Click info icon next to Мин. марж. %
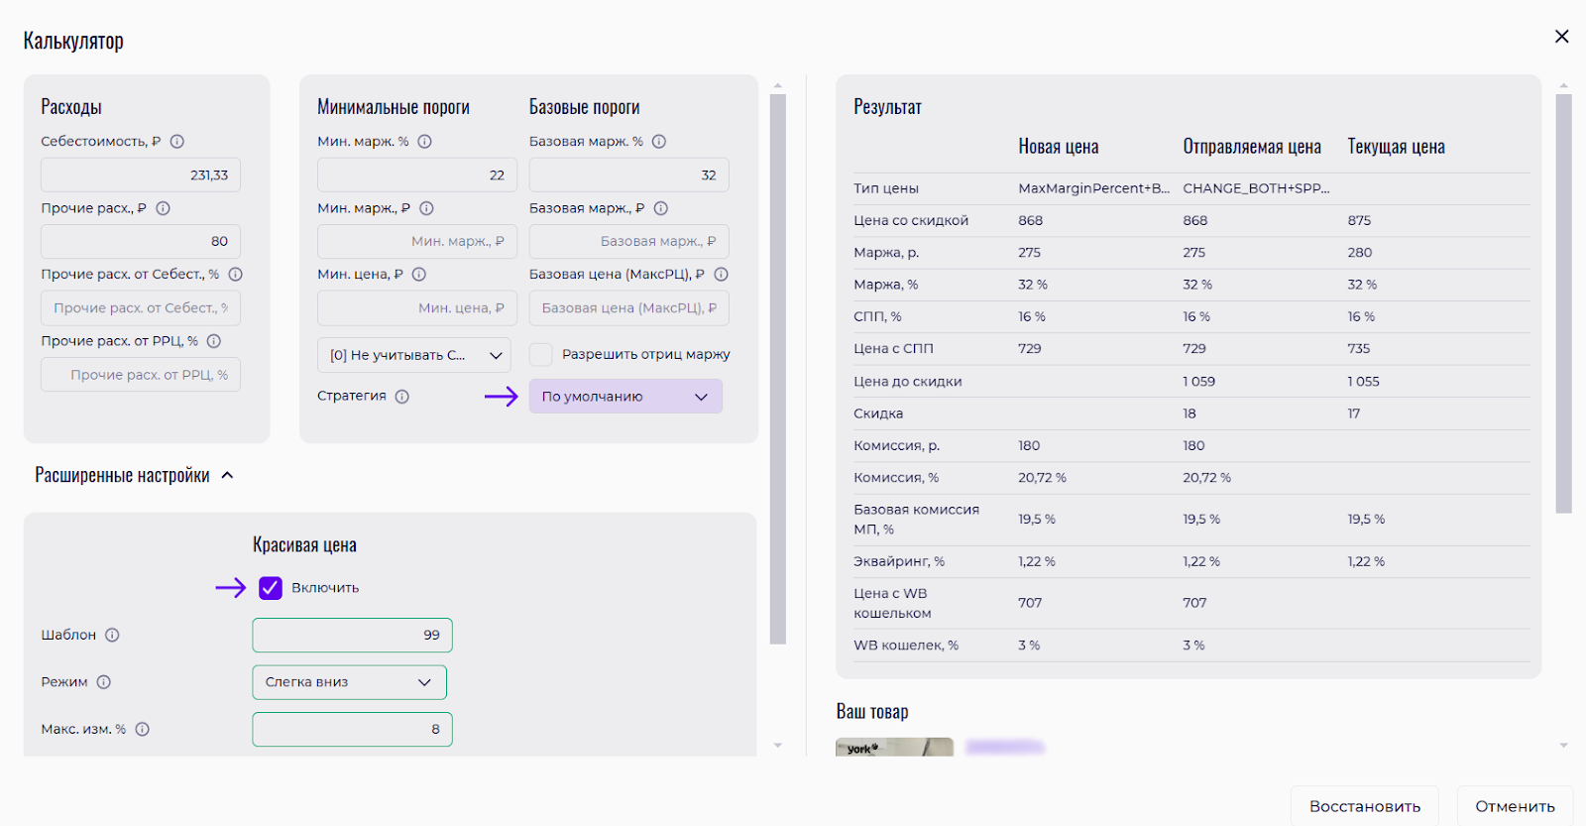The width and height of the screenshot is (1586, 826). (424, 142)
